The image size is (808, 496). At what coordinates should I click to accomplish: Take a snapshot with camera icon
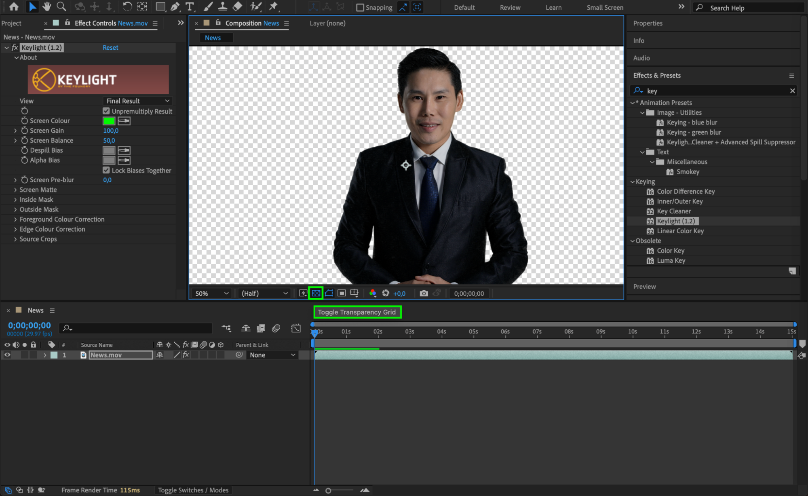pos(424,293)
